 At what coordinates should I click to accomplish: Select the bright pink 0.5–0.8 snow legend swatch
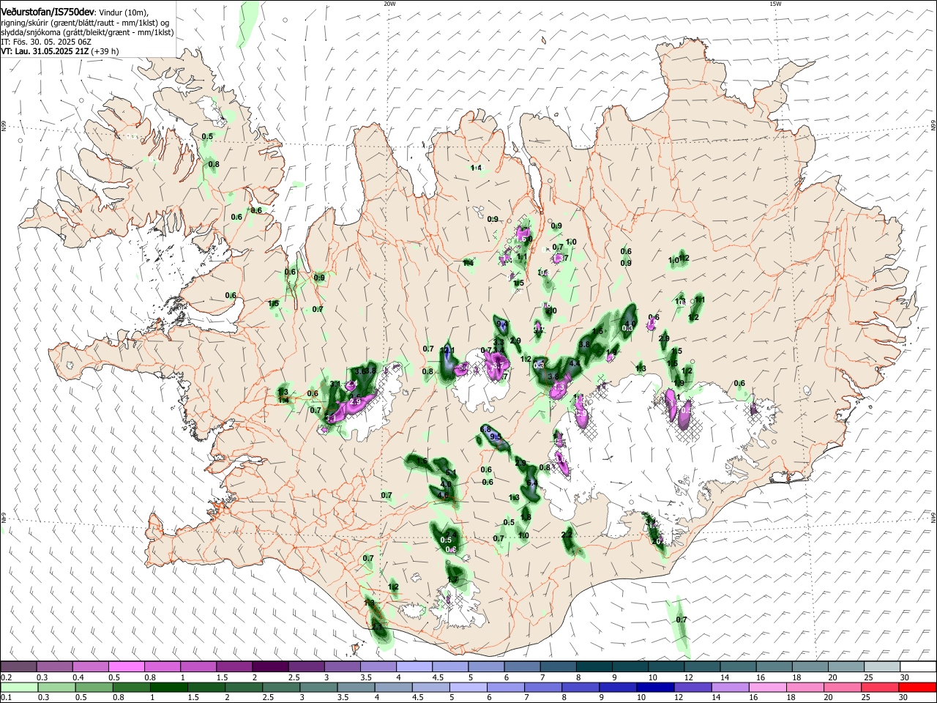pos(127,666)
